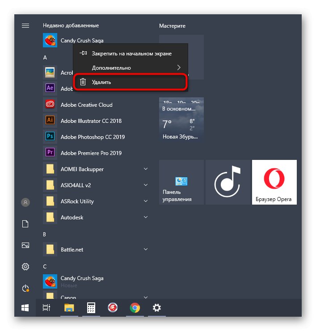Viewport: 316px width, 331px height.
Task: Click the letter B section header
Action: click(44, 235)
